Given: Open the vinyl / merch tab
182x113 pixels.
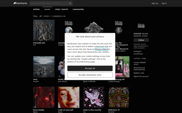Looking at the screenshot, I should pos(61,9).
